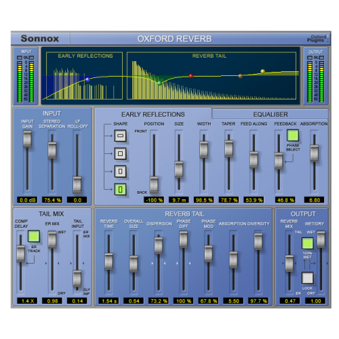Click the Tail Input value 0.14

pos(77,301)
